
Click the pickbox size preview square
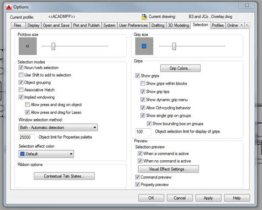pyautogui.click(x=28, y=46)
